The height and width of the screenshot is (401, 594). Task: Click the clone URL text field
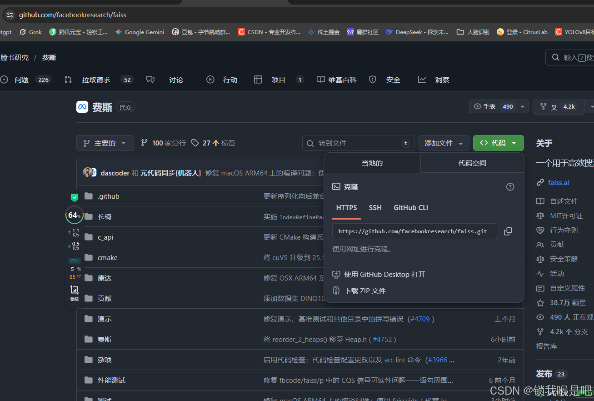click(x=415, y=231)
